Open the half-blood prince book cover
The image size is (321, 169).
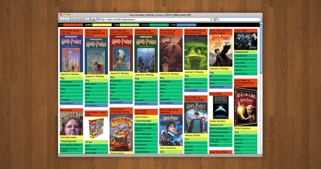(x=196, y=52)
